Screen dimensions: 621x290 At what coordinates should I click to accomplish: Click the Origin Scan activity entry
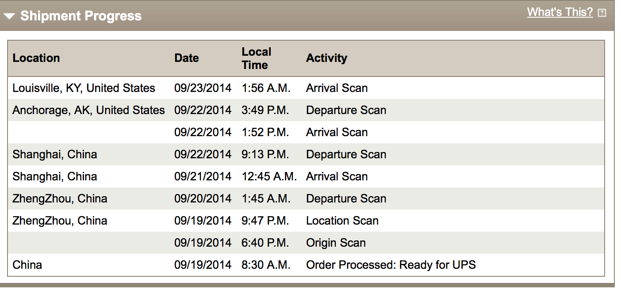click(336, 243)
